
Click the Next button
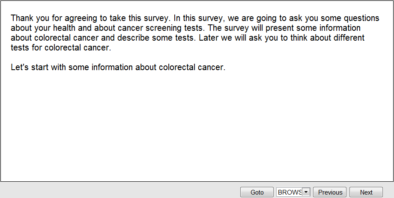tap(366, 192)
